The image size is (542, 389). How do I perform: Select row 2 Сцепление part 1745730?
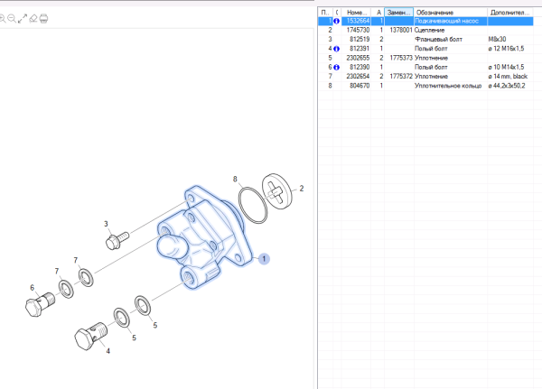tap(425, 30)
